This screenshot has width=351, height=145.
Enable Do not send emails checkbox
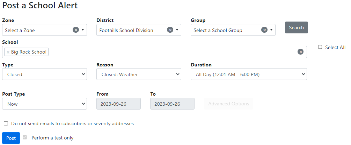pyautogui.click(x=6, y=123)
